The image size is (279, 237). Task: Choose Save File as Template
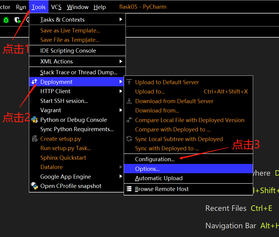point(77,40)
